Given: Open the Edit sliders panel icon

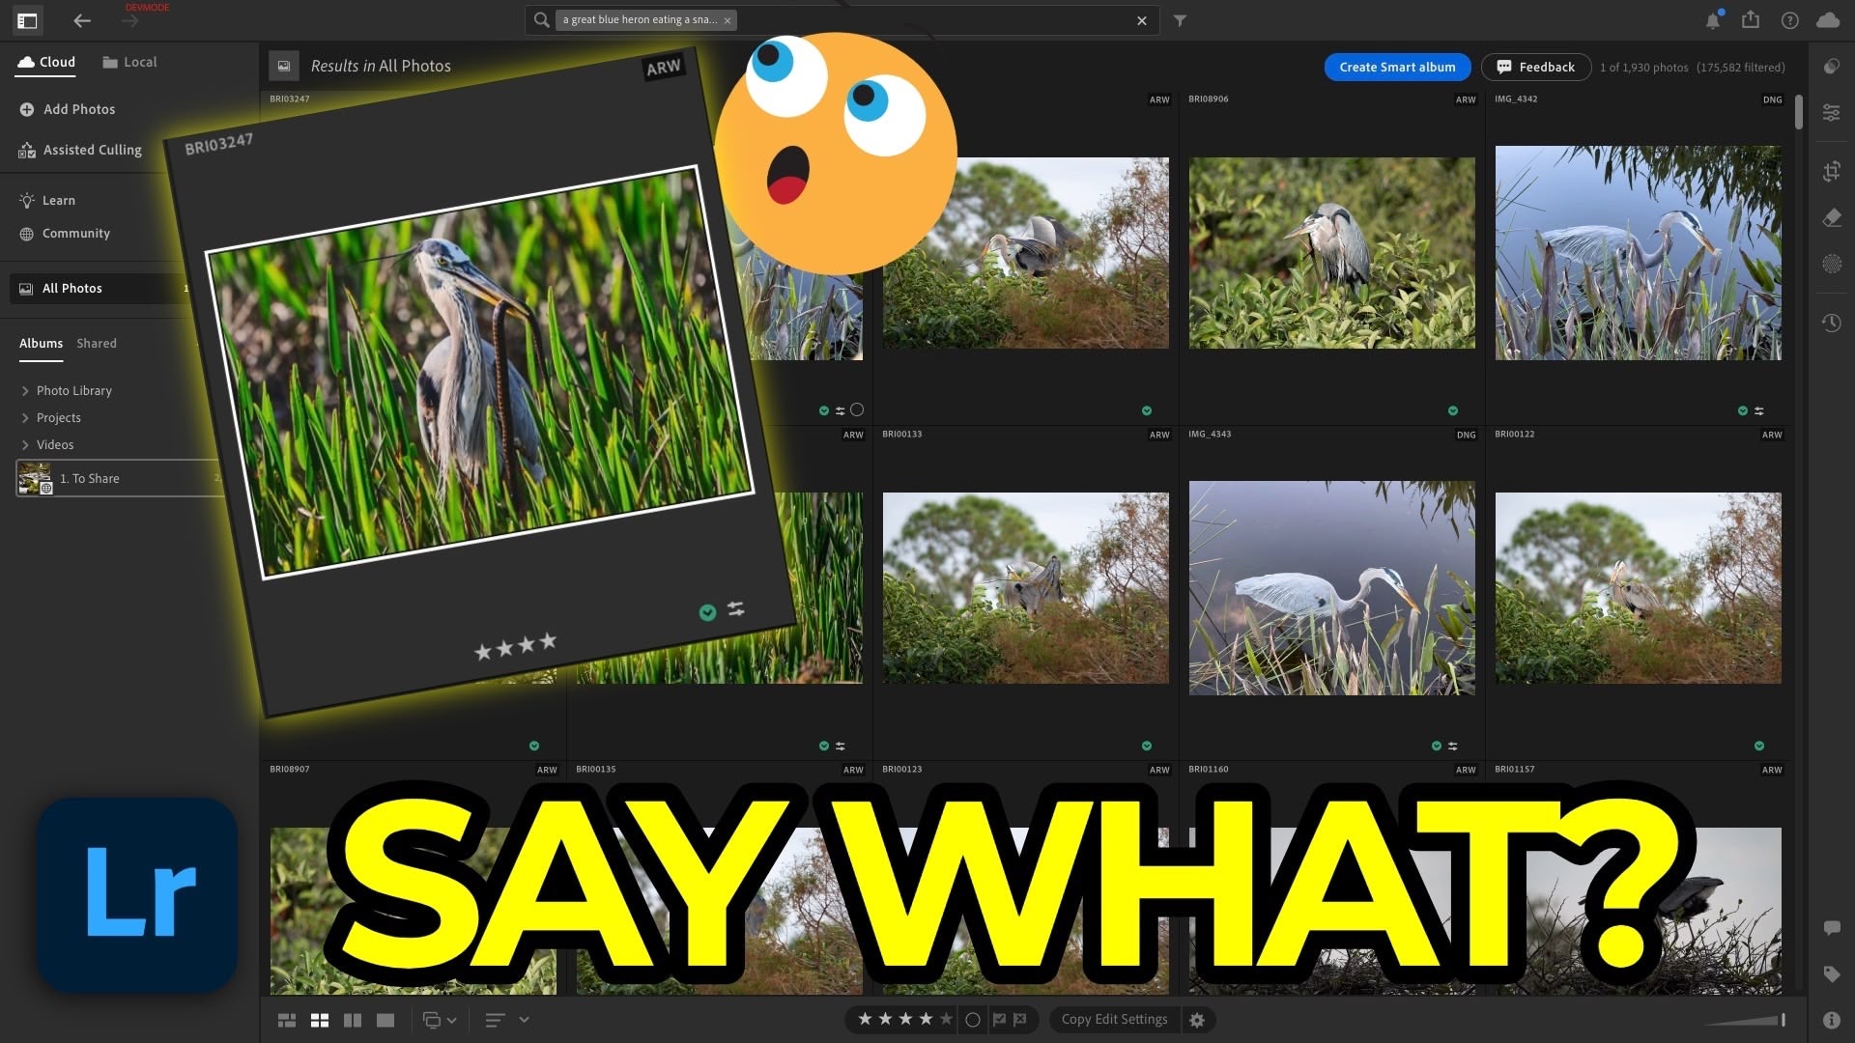Looking at the screenshot, I should pyautogui.click(x=1831, y=113).
